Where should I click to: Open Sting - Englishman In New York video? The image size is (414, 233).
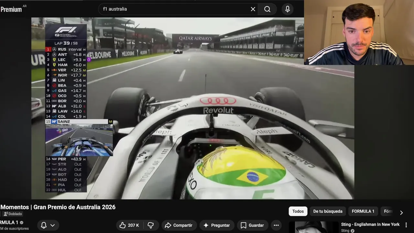370,224
